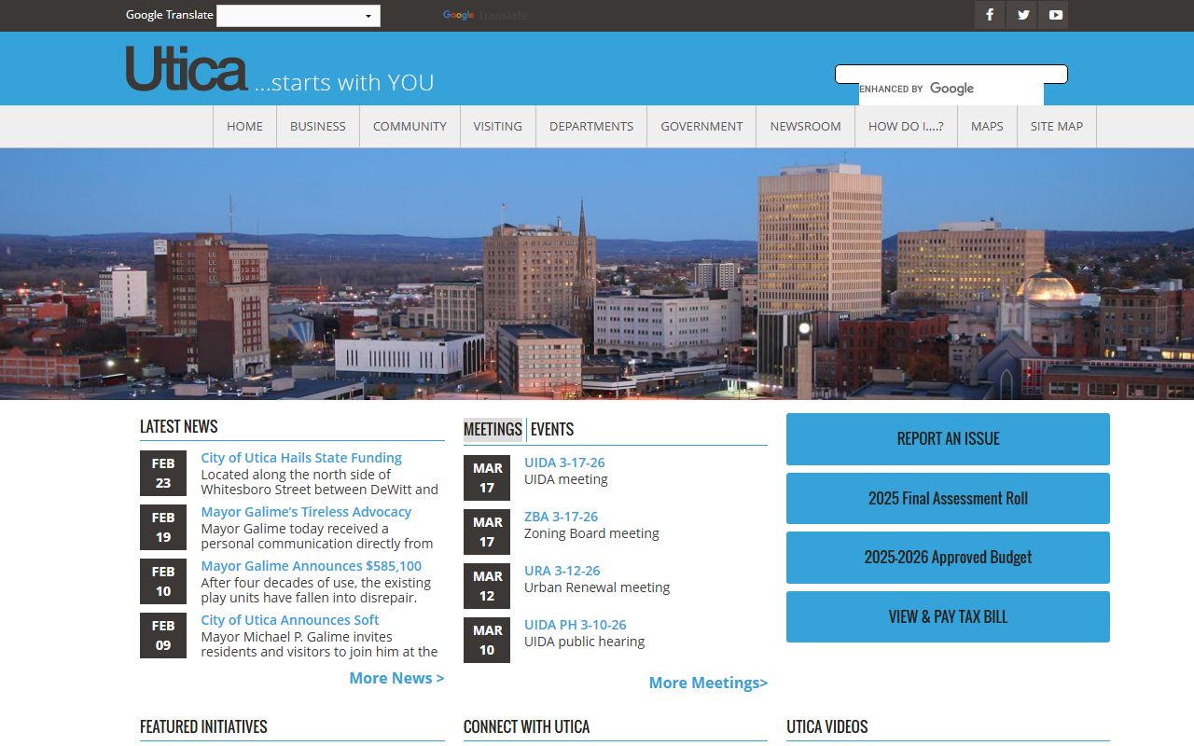Image resolution: width=1194 pixels, height=746 pixels.
Task: Open the DEPARTMENTS menu
Action: (x=591, y=127)
